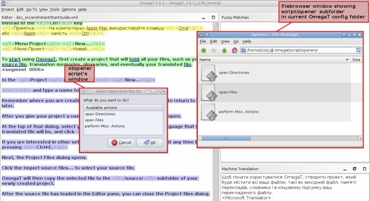Choose 'perform Misc. Actions' in the list
Viewport: 370px width, 201px height.
[x=105, y=126]
